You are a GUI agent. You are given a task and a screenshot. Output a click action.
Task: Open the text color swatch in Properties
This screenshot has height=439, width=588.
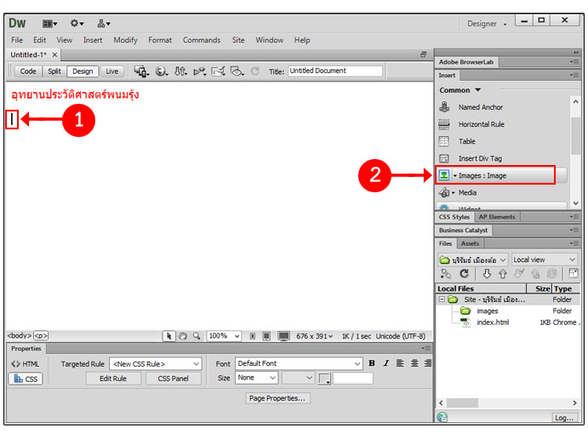point(324,379)
